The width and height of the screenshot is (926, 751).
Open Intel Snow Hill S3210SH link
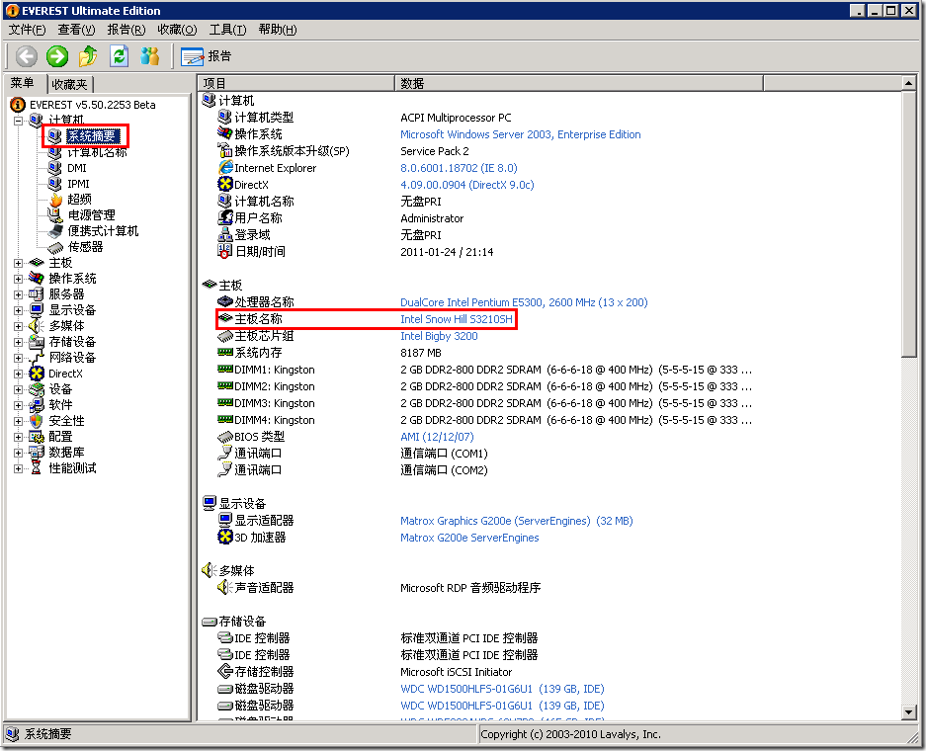456,319
